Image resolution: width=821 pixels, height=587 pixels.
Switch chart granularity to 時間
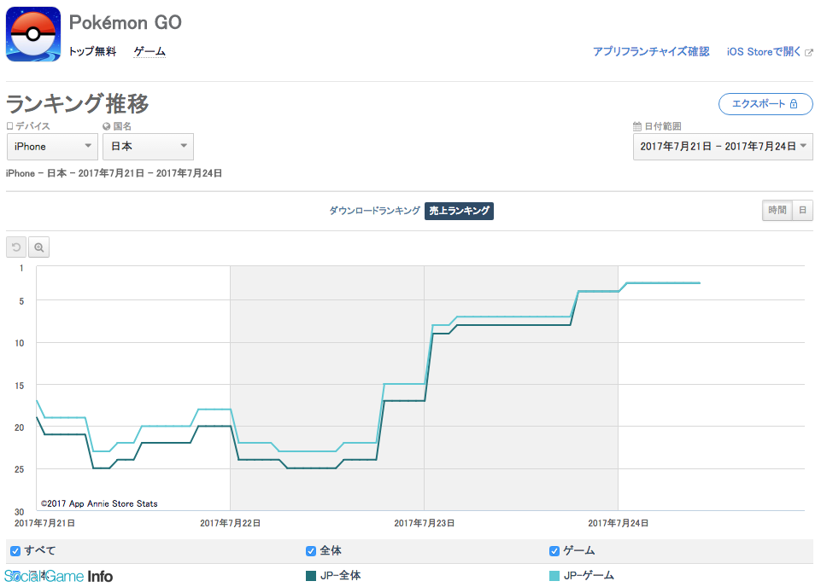pyautogui.click(x=777, y=211)
